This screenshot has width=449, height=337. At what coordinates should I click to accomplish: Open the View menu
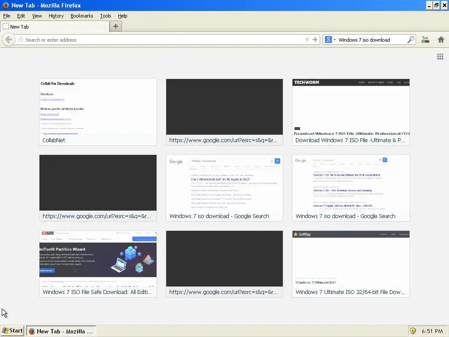[37, 16]
